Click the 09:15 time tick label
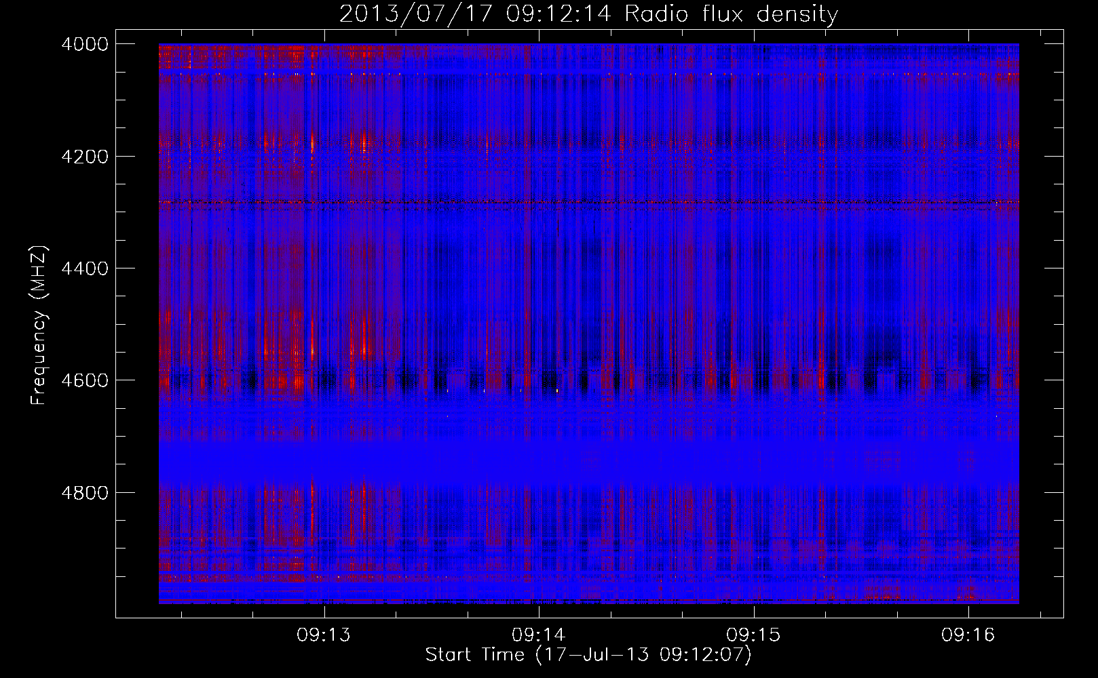Viewport: 1098px width, 678px height. point(753,635)
